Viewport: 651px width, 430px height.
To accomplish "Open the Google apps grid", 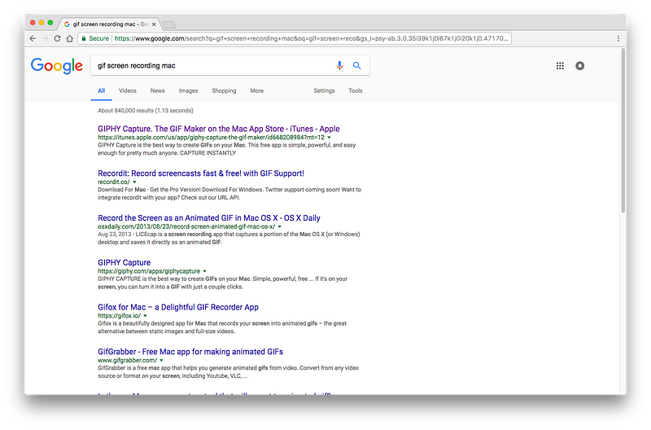I will (560, 65).
